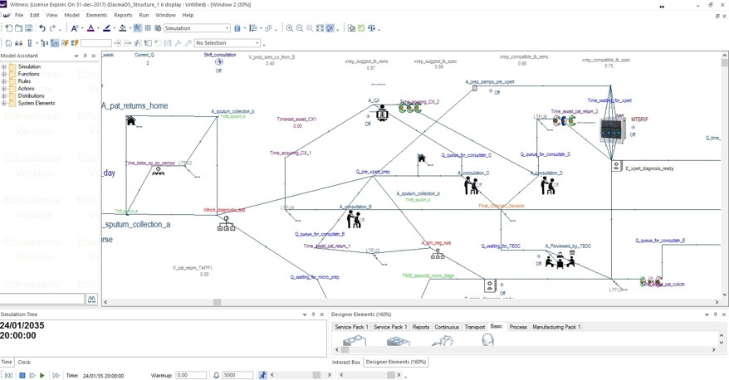Expand the System Elements folder
The image size is (729, 380).
point(4,104)
